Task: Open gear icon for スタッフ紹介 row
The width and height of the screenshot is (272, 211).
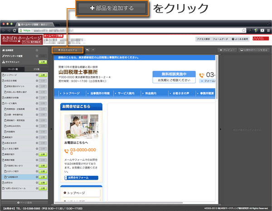Action: [x=37, y=172]
